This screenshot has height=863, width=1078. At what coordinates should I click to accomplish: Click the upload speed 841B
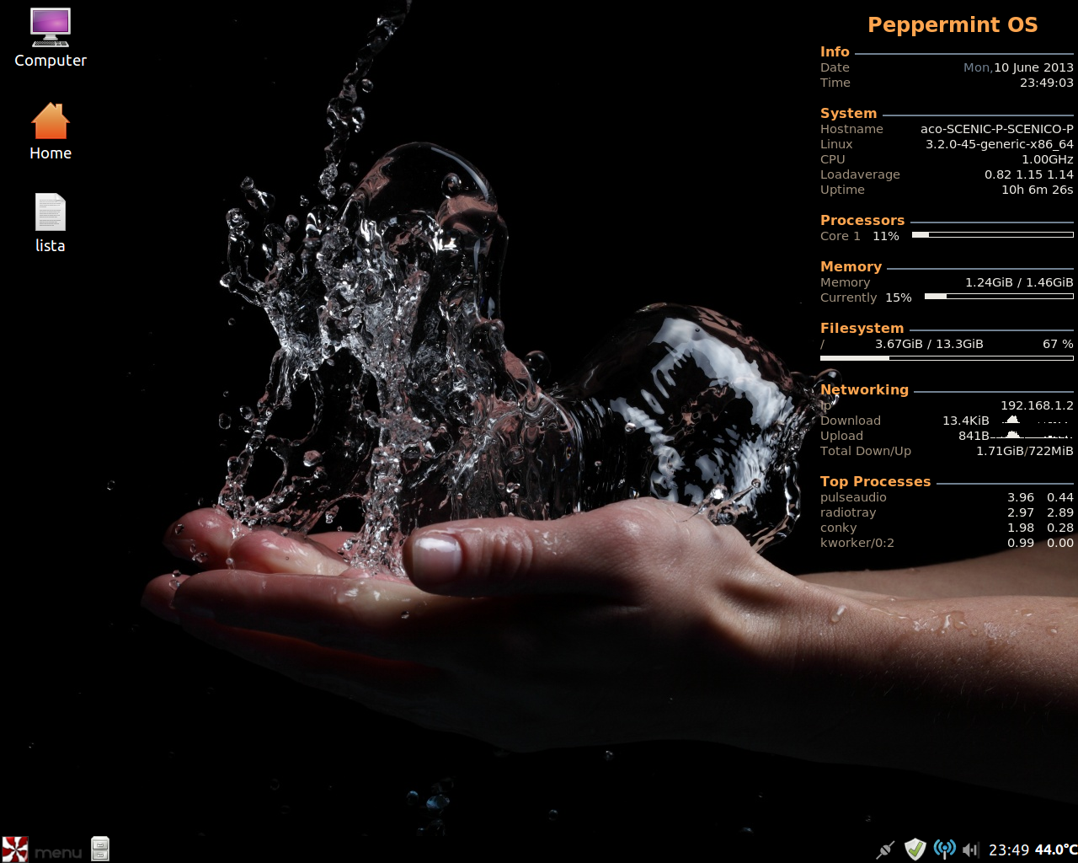[x=974, y=436]
